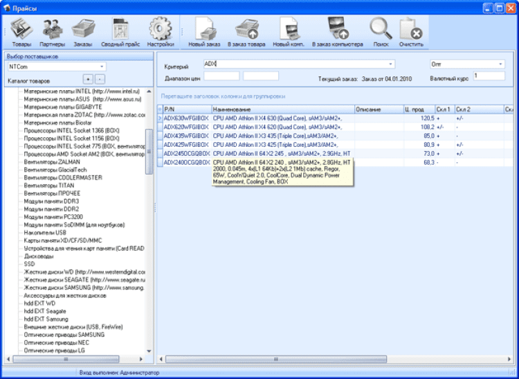Select Жесткие диски SEAGATE item

pyautogui.click(x=84, y=280)
